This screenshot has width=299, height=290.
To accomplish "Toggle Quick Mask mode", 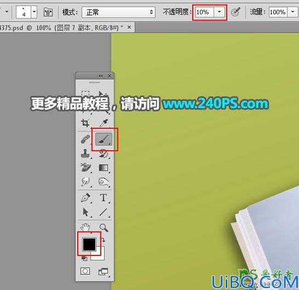I will 85,271.
